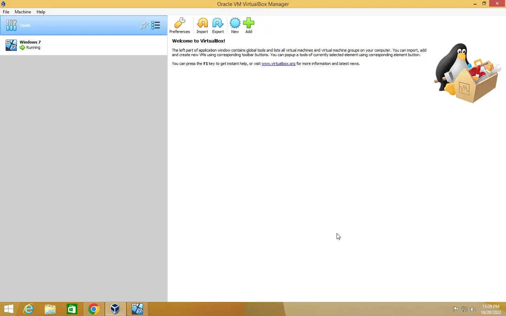Click the green Add machine icon
The height and width of the screenshot is (316, 506).
[248, 25]
